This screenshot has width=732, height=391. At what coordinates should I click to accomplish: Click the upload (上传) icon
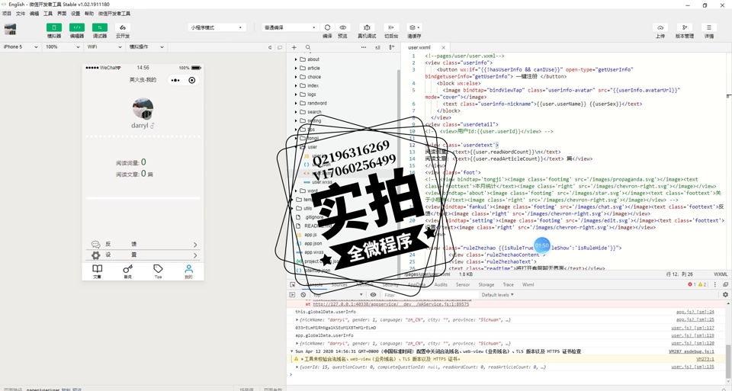[x=660, y=27]
